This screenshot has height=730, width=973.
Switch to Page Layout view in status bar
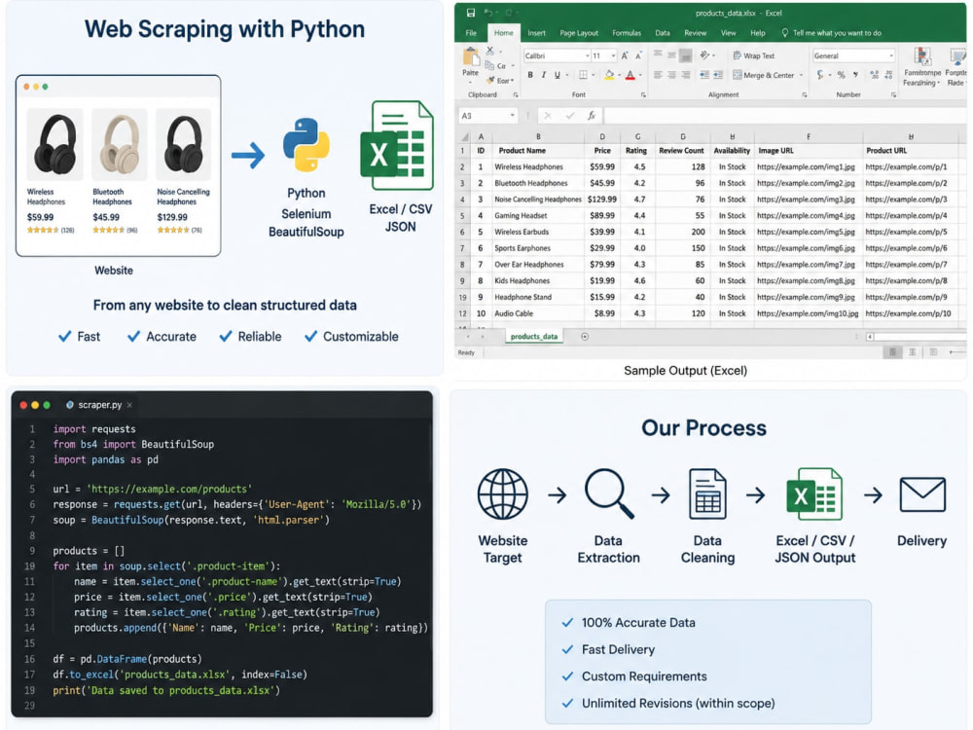[913, 352]
